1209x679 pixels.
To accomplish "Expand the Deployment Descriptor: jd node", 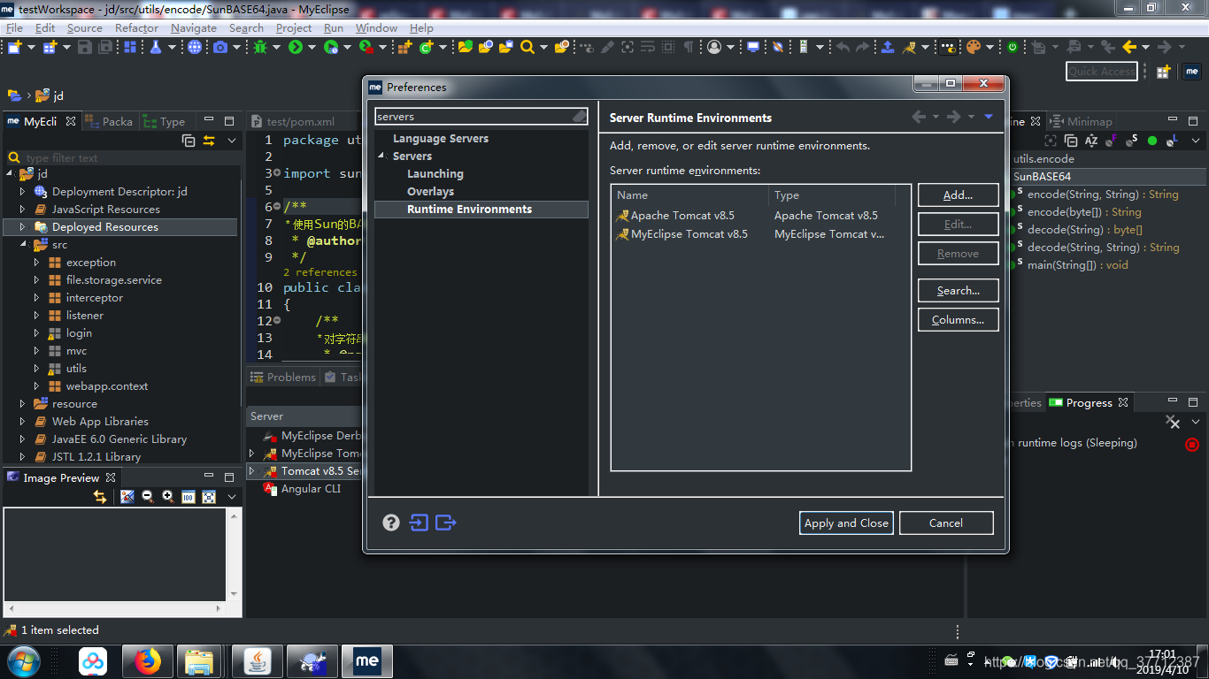I will [x=23, y=192].
